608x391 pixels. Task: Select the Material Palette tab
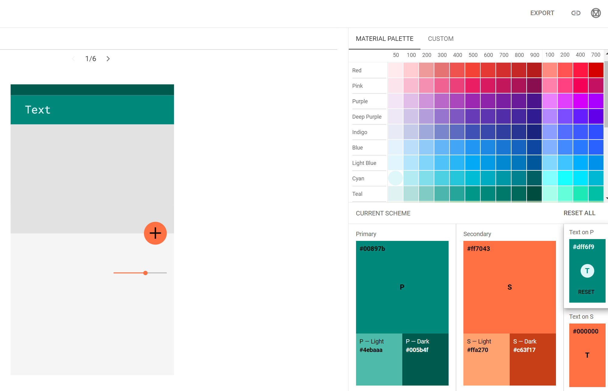point(384,39)
